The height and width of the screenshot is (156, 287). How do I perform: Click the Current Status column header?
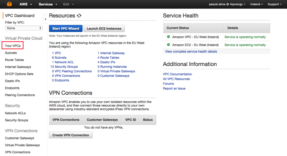(x=193, y=28)
